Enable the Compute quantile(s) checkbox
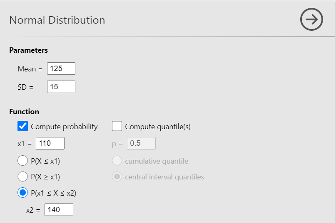The image size is (336, 223). (x=117, y=126)
